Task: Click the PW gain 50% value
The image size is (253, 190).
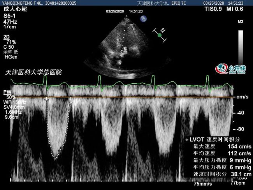Action: coord(11,97)
